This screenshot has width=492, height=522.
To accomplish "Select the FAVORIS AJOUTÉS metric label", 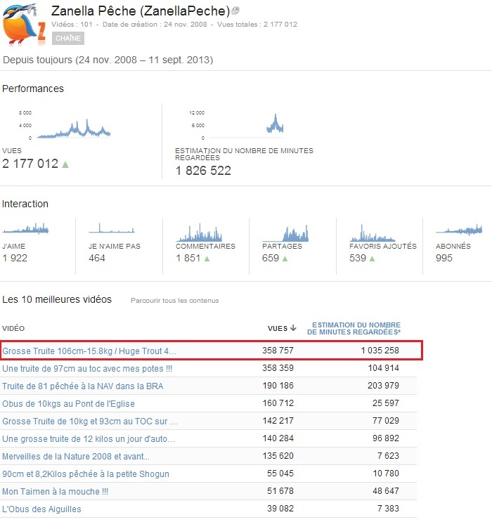I will (383, 247).
